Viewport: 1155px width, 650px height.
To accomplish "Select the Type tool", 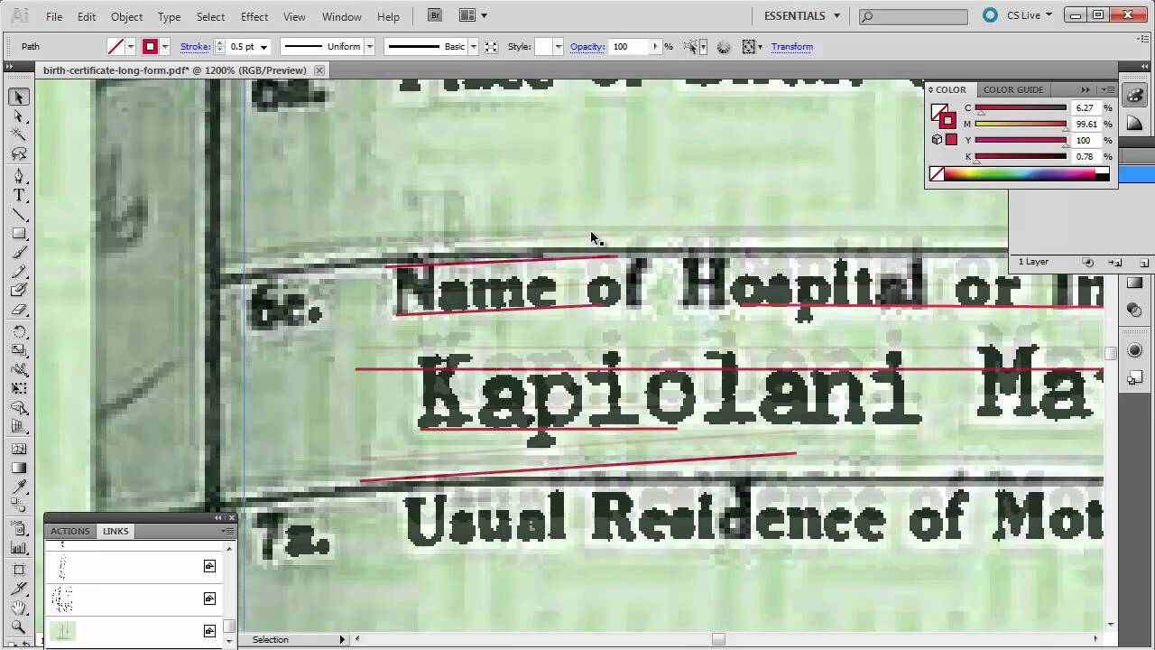I will pos(19,195).
